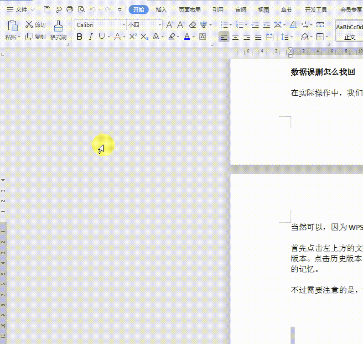Viewport: 363px width, 344px height.
Task: Click the Tab stops ruler icon
Action: [320, 25]
